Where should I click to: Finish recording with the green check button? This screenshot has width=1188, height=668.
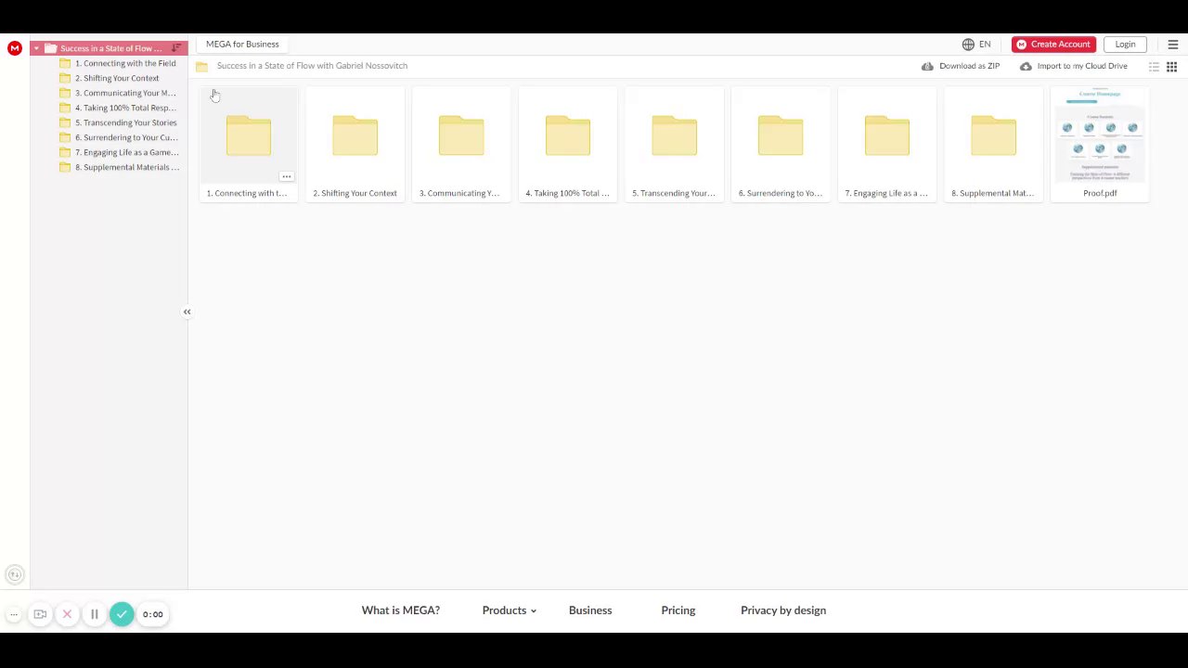click(x=122, y=614)
